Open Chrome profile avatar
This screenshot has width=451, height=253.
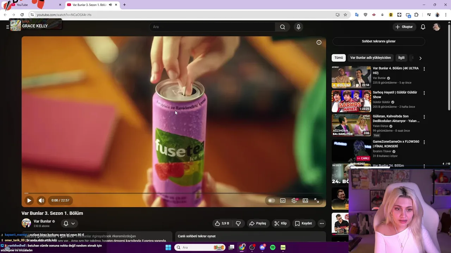[x=437, y=15]
